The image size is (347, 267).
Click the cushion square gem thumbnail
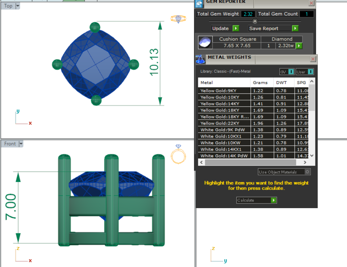[x=205, y=43]
